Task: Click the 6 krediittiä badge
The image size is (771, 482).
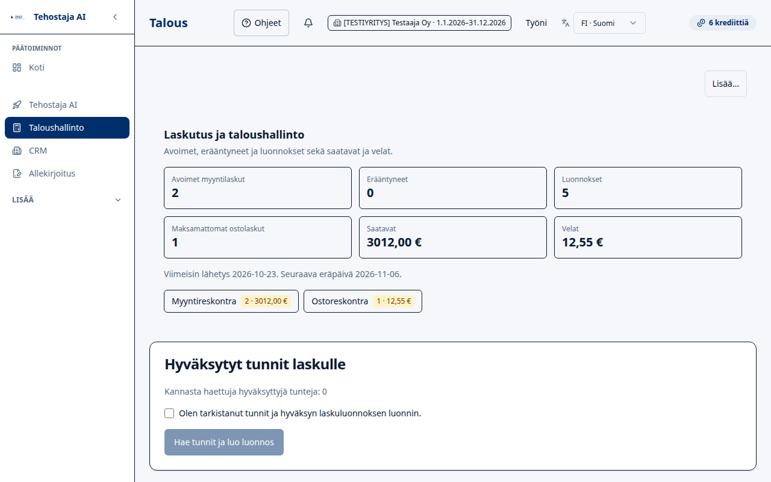Action: (722, 23)
